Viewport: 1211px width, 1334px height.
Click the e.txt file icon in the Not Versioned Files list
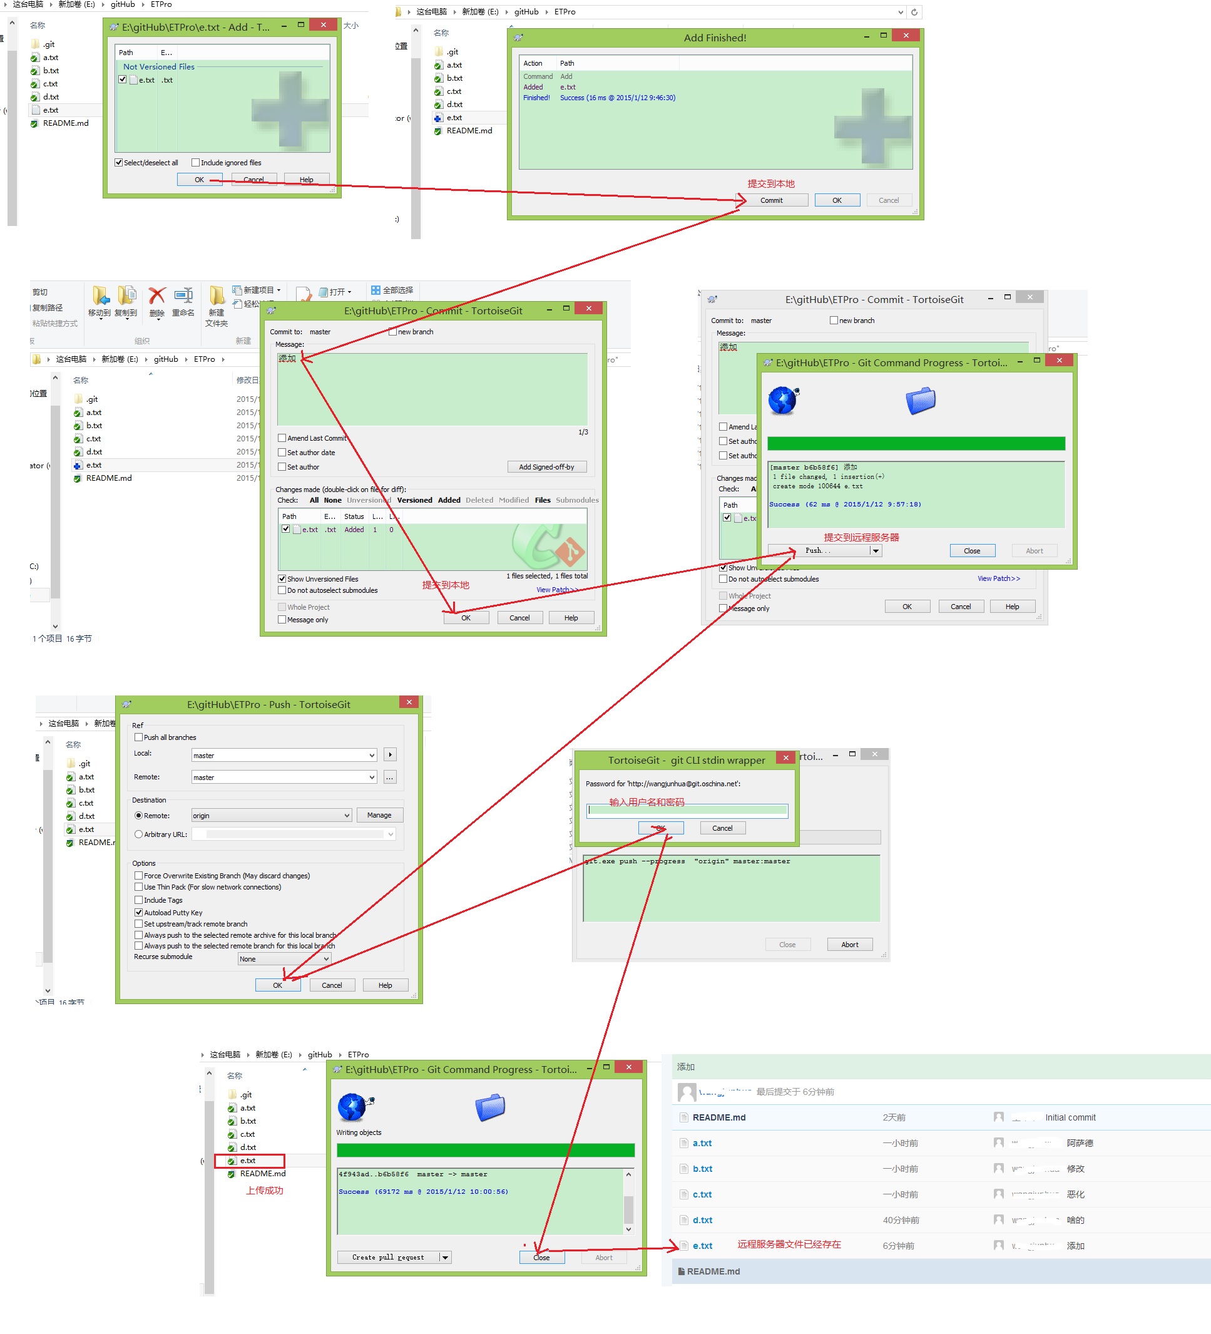(133, 80)
